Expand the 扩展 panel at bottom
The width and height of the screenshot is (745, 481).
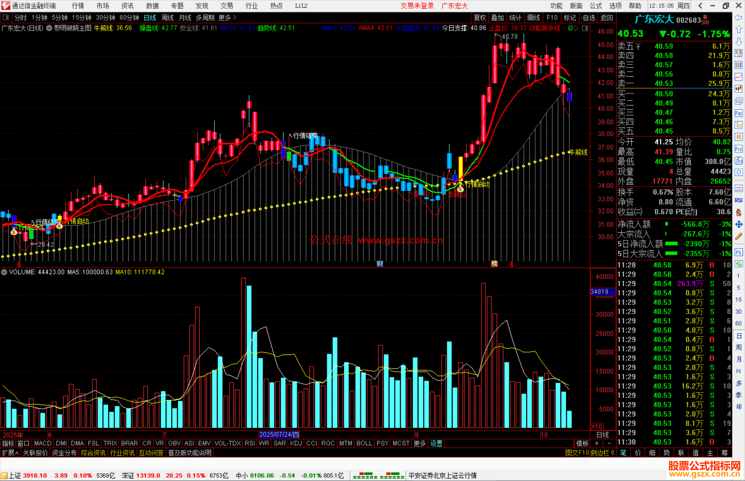point(10,453)
